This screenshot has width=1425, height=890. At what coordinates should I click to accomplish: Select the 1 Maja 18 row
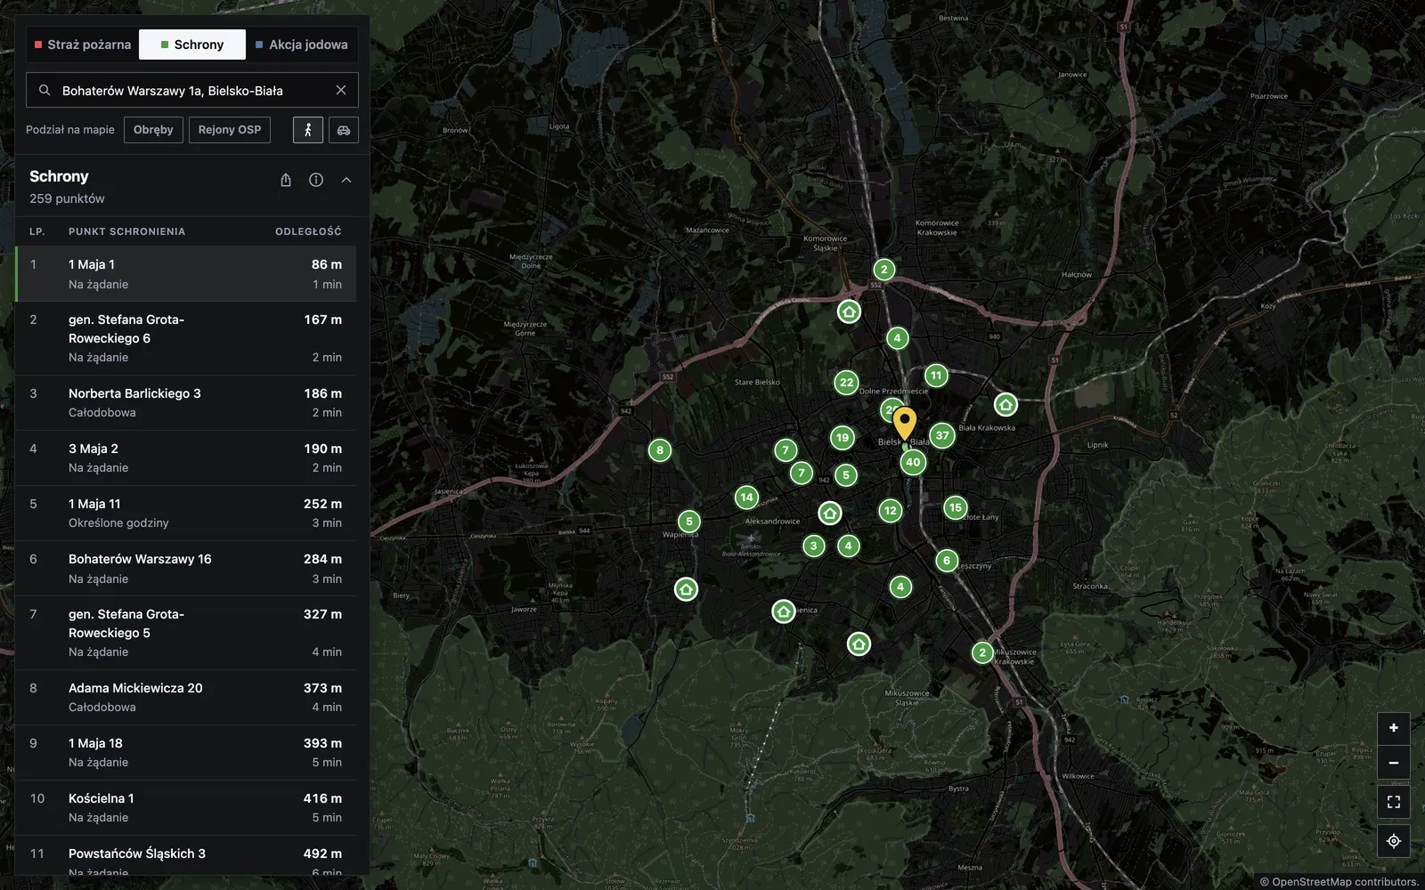click(186, 753)
